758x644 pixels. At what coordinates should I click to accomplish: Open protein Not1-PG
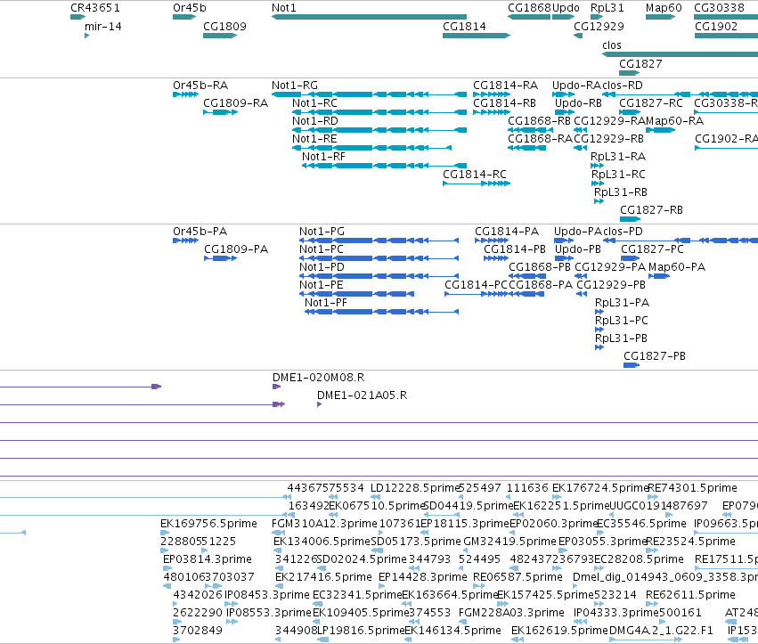point(379,240)
